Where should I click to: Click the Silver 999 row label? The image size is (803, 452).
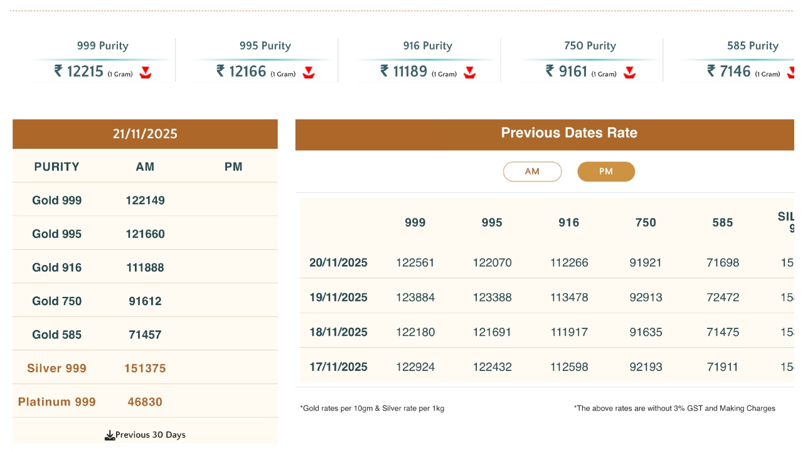click(57, 369)
